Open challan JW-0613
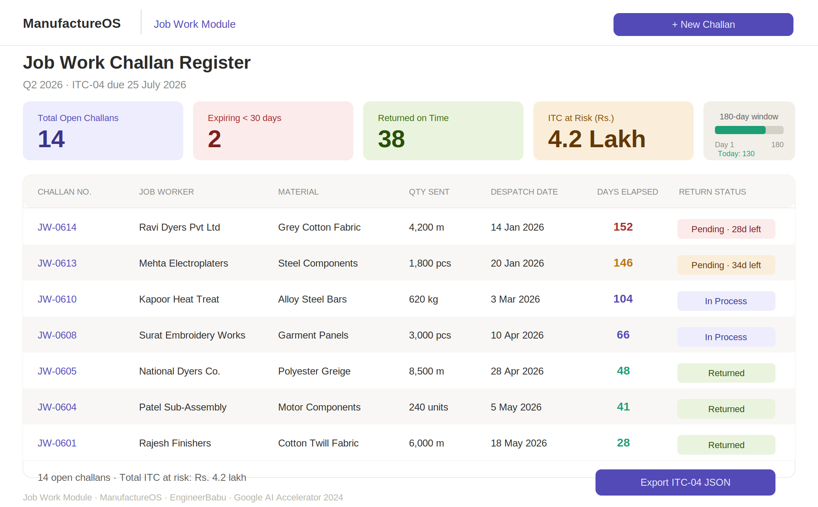Viewport: 818px width, 507px height. (57, 263)
